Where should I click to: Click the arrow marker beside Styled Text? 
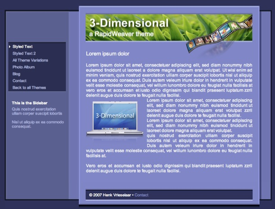[x=9, y=46]
